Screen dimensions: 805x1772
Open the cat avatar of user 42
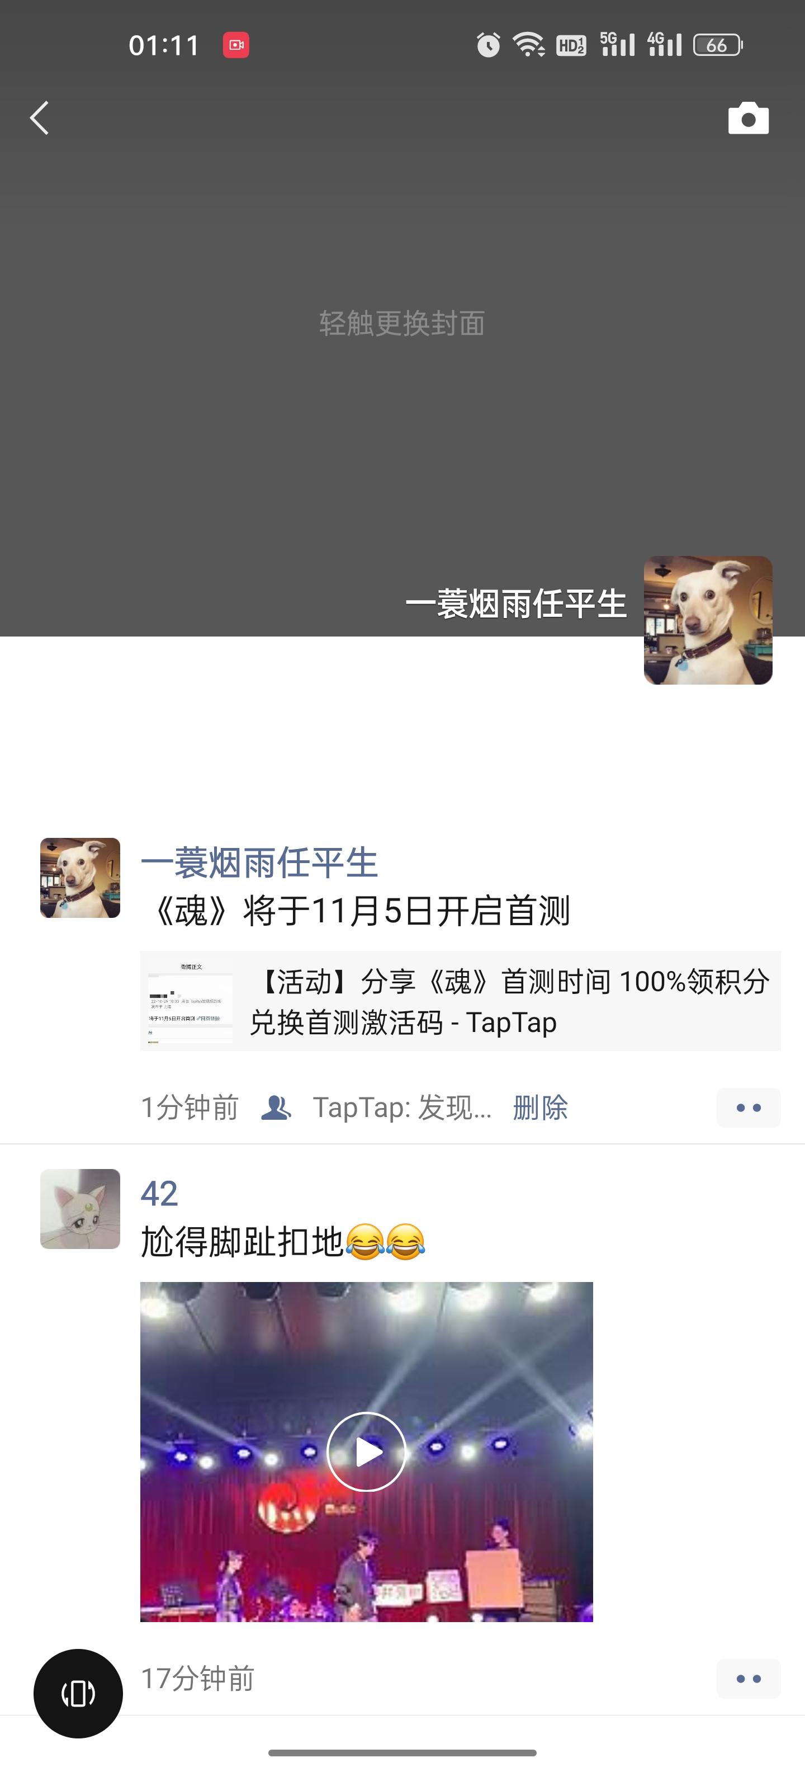pos(80,1209)
